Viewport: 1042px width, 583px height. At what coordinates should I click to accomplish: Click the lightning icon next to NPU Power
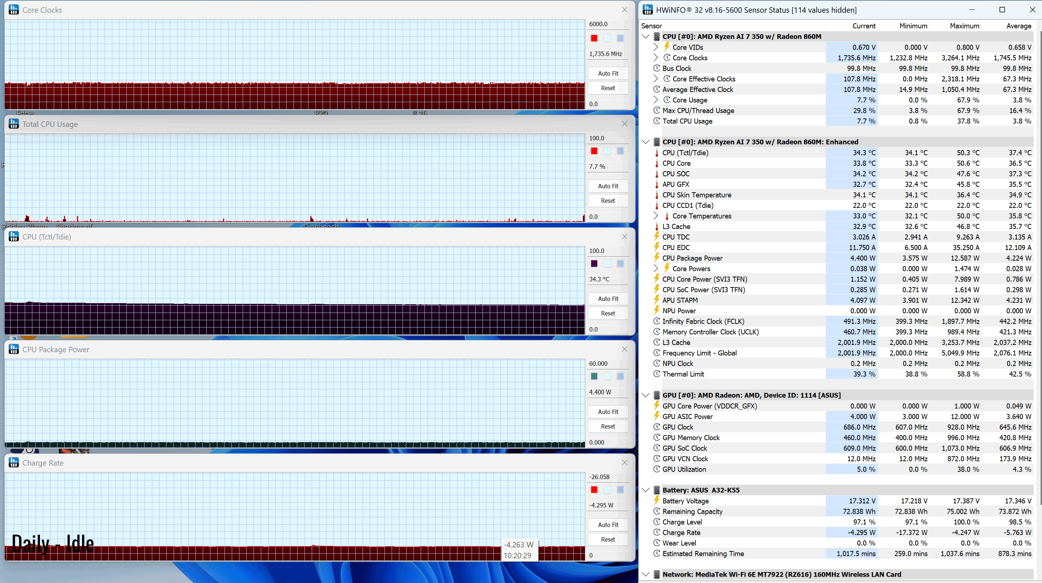(657, 310)
